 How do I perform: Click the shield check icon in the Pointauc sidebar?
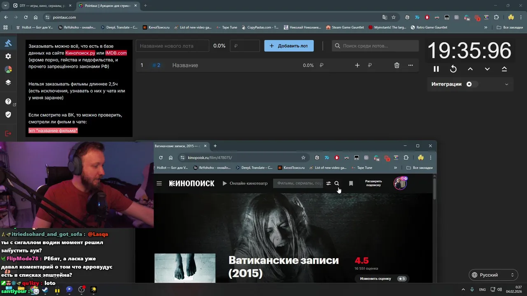[8, 115]
